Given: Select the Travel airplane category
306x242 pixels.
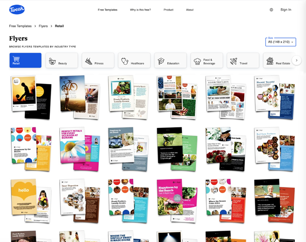Looking at the screenshot, I should tap(243, 61).
